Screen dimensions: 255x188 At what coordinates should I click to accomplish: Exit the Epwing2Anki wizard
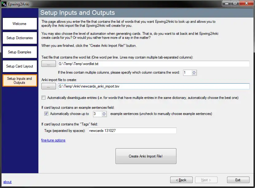pos(238,180)
